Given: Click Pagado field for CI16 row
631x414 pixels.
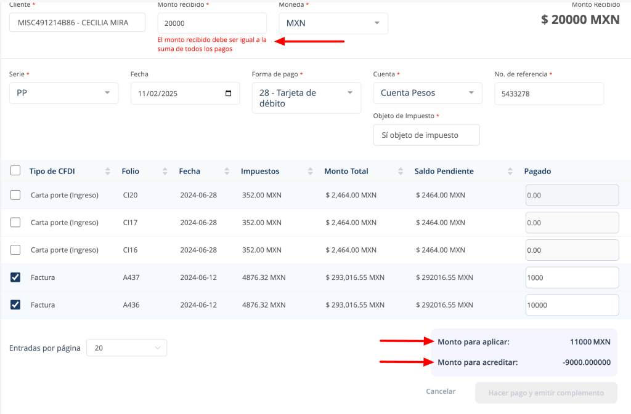Looking at the screenshot, I should click(572, 250).
